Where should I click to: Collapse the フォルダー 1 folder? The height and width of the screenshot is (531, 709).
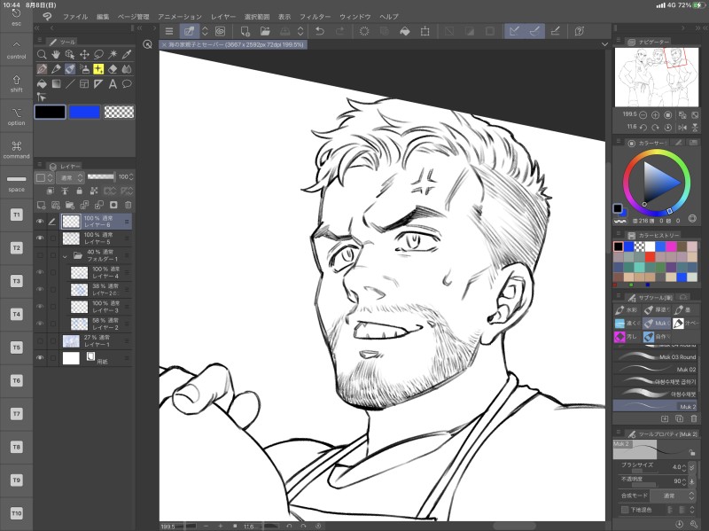click(x=65, y=256)
